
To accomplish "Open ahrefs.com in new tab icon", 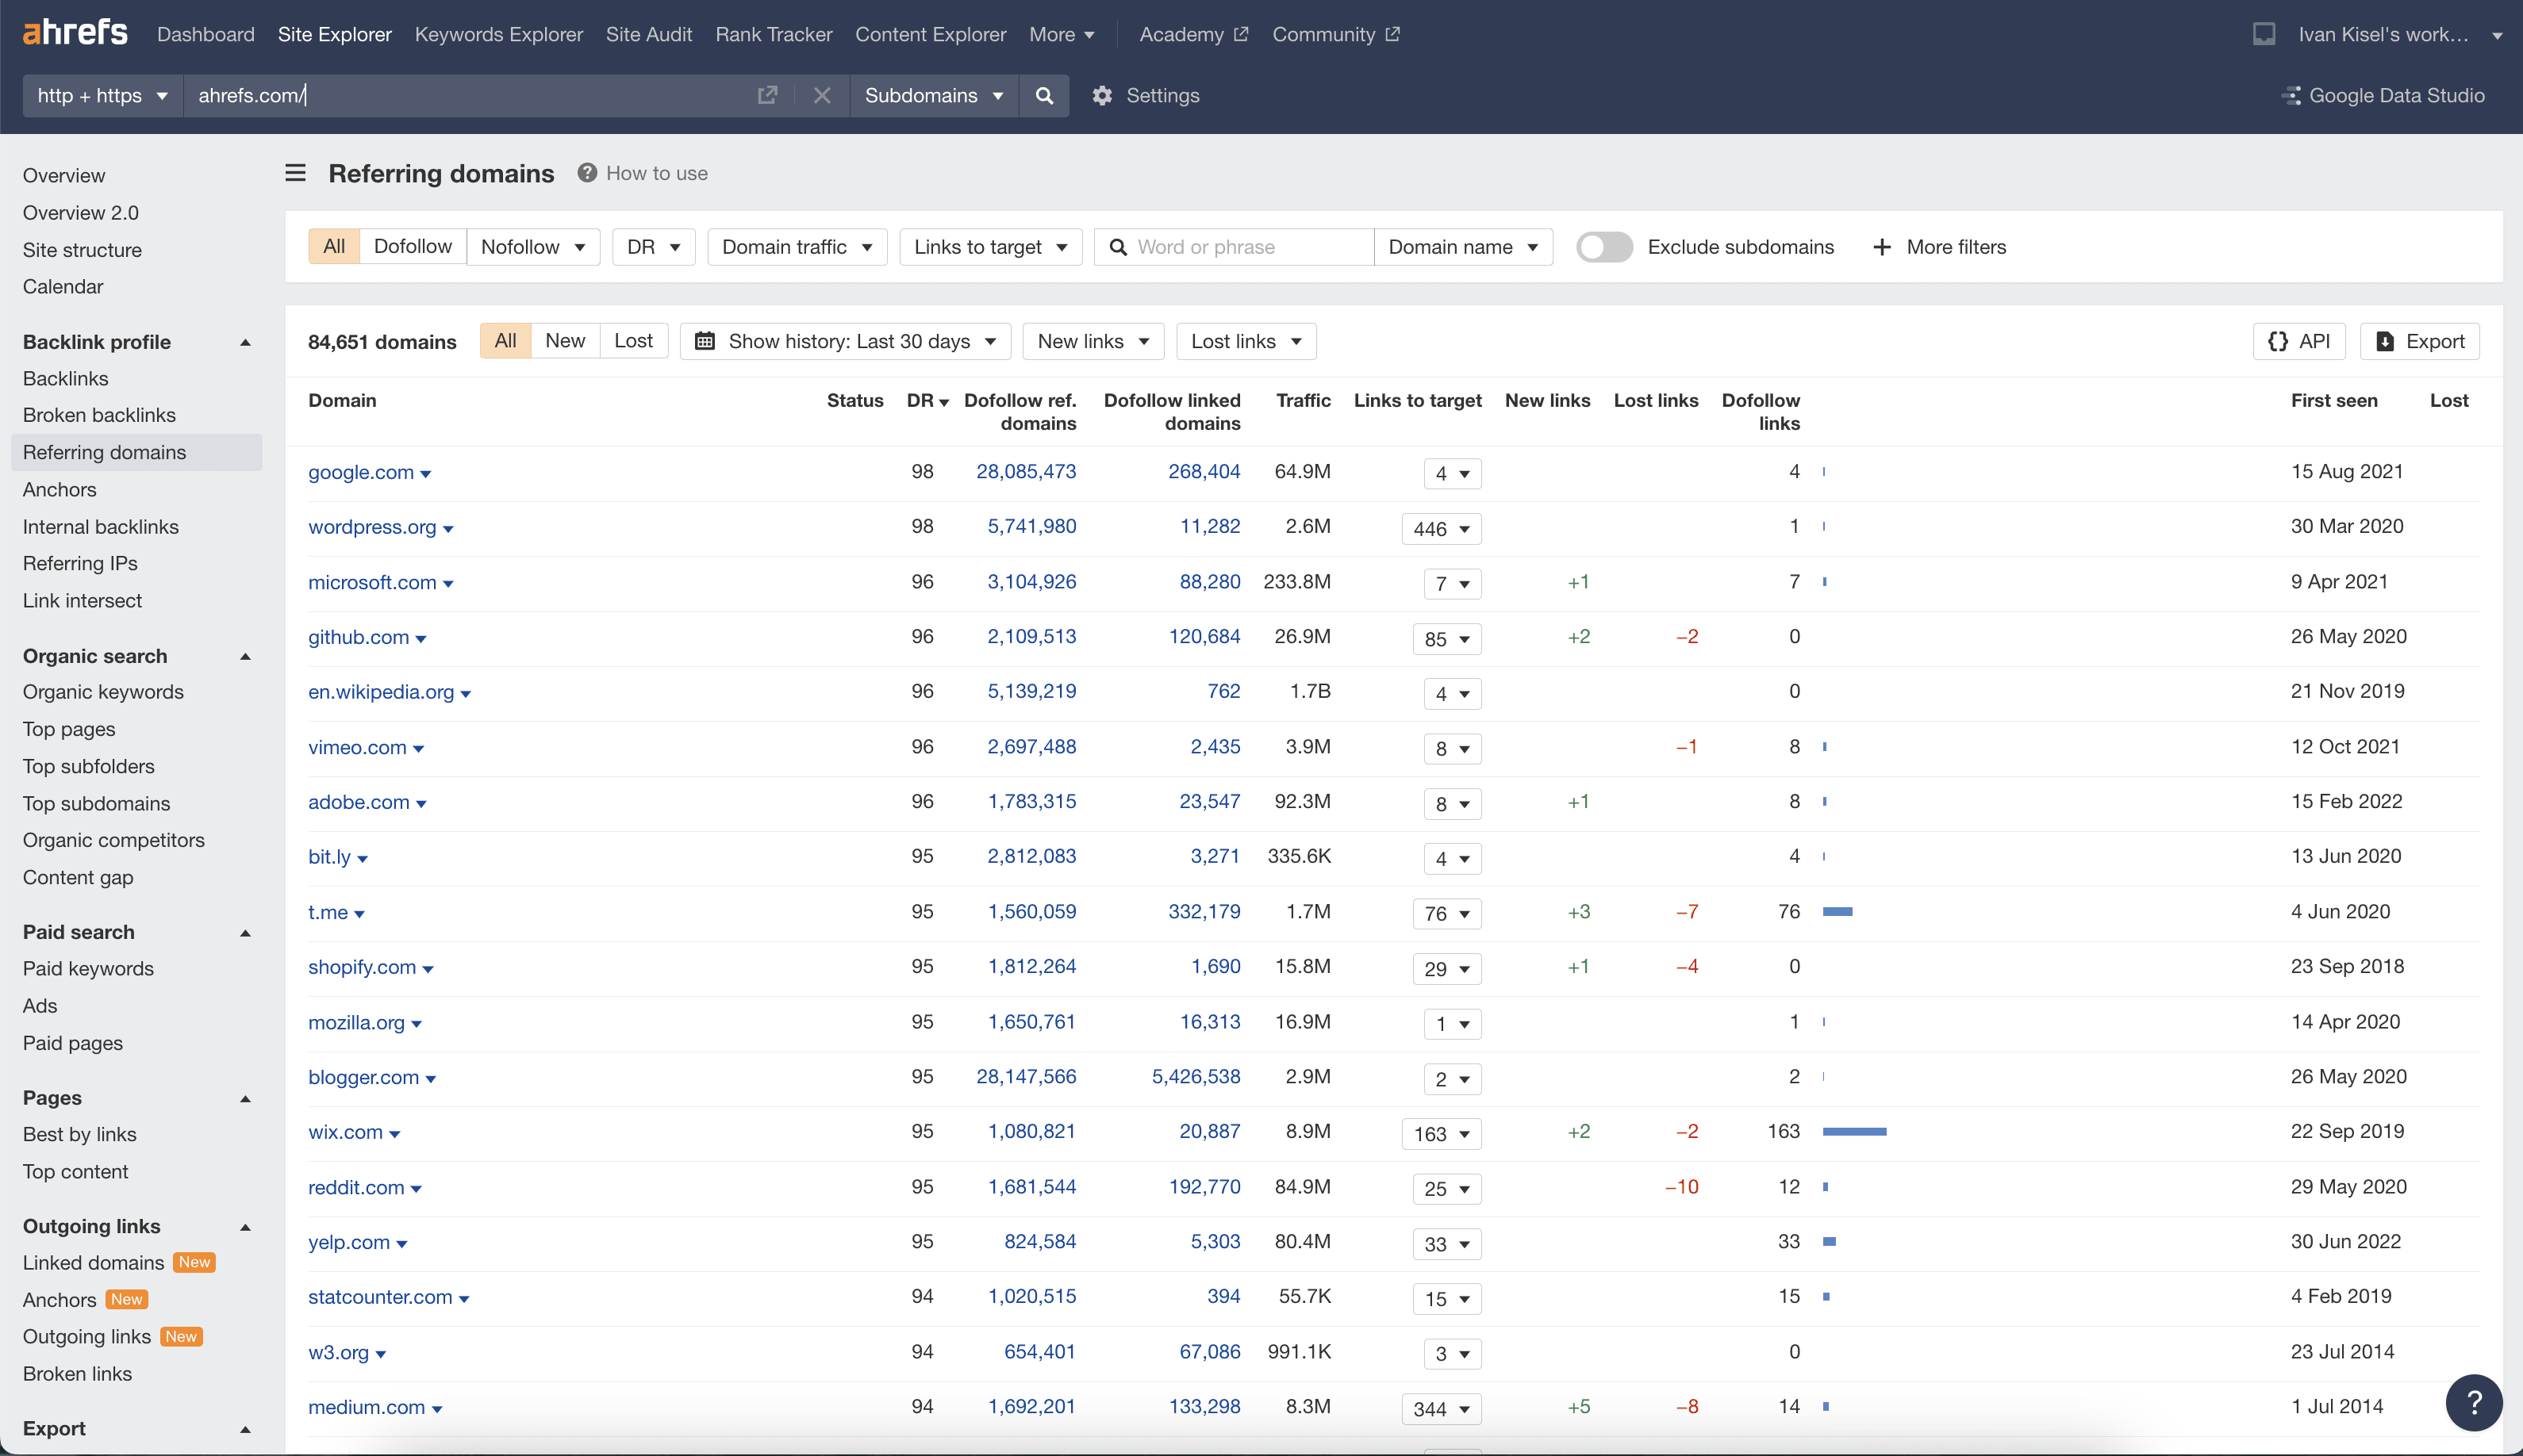I will tap(767, 95).
